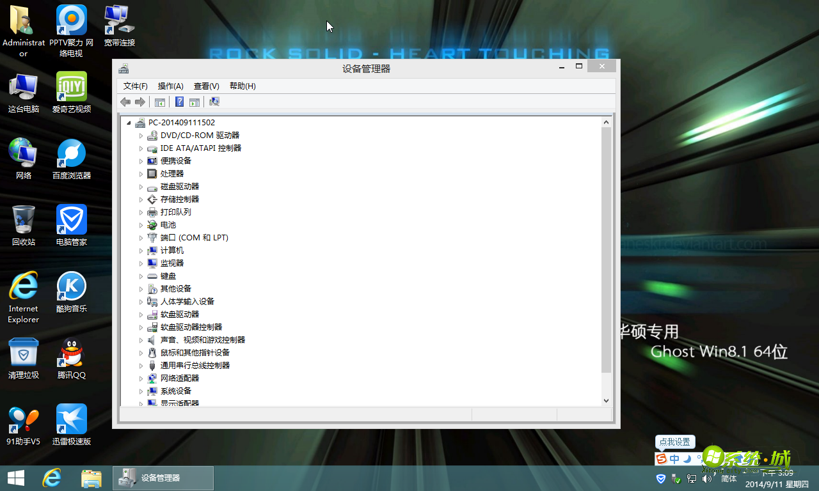Viewport: 819px width, 491px height.
Task: Open the Tencent security shield in system tray
Action: pyautogui.click(x=660, y=478)
